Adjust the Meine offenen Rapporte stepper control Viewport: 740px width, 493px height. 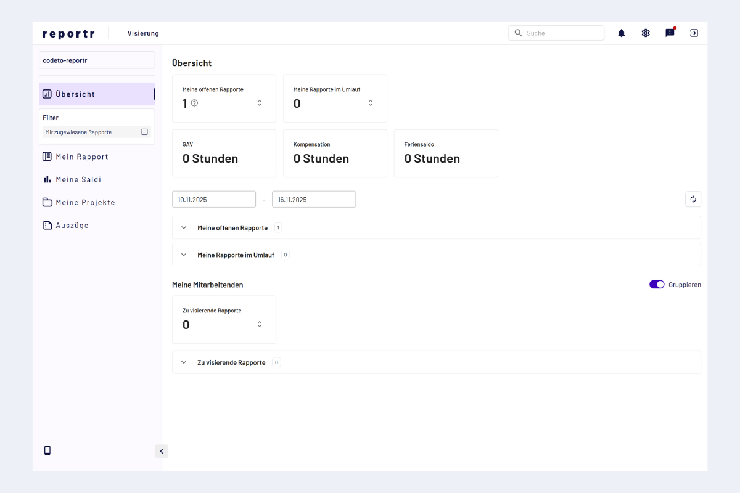tap(259, 102)
